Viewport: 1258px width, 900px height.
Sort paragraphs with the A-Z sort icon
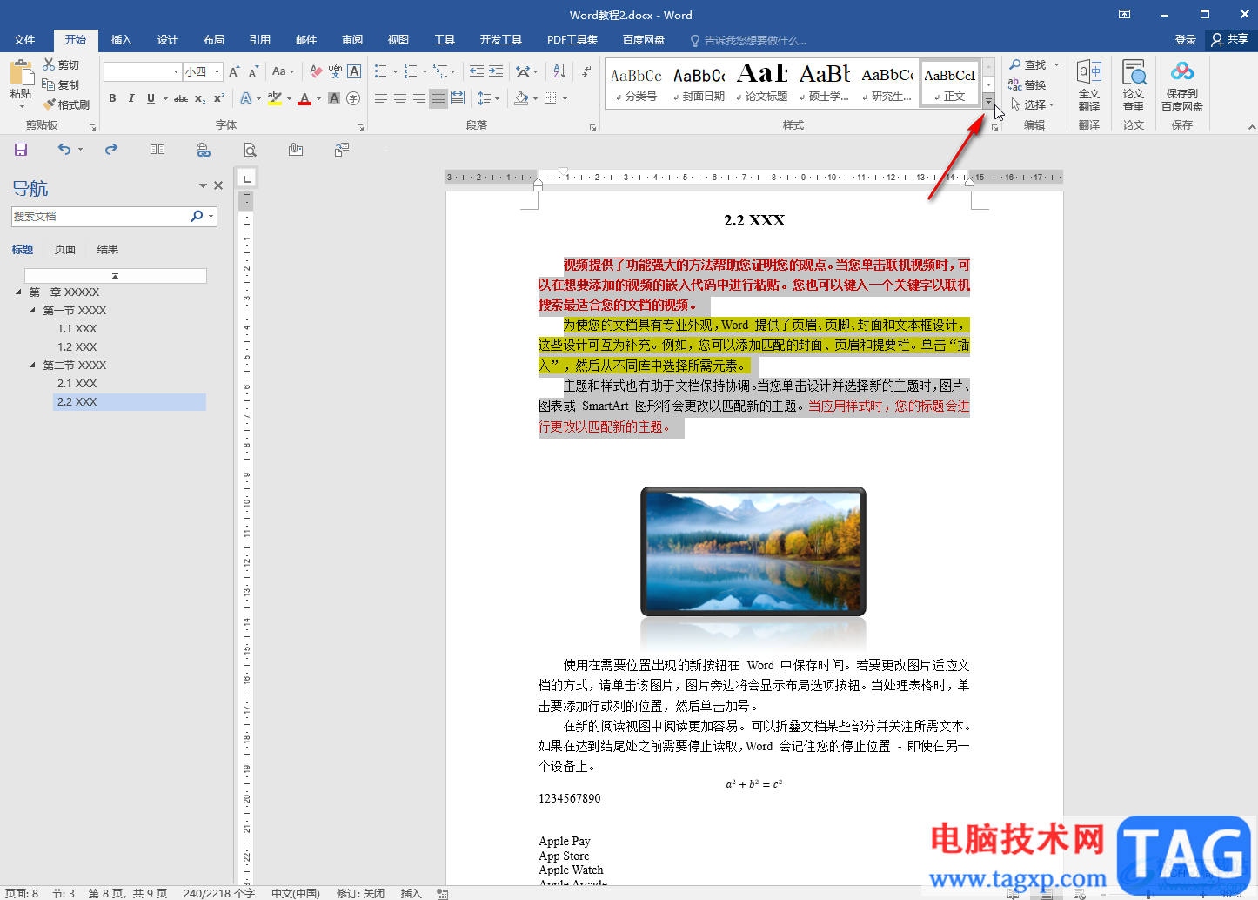click(559, 71)
